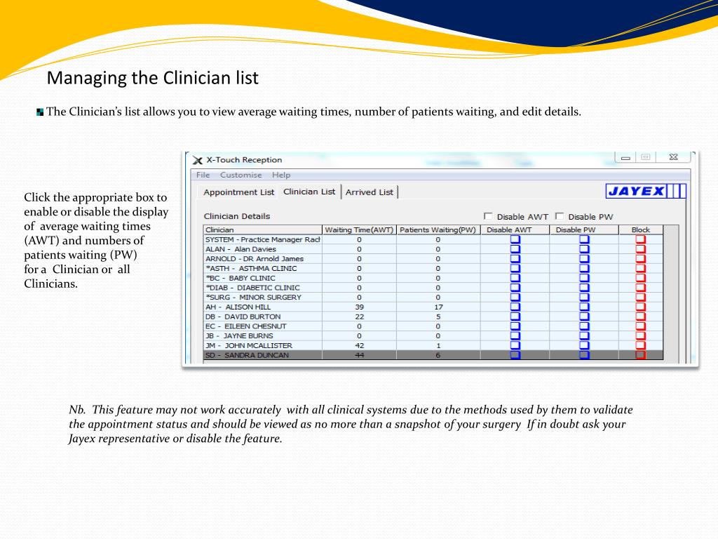
Task: Open the File menu
Action: point(203,175)
